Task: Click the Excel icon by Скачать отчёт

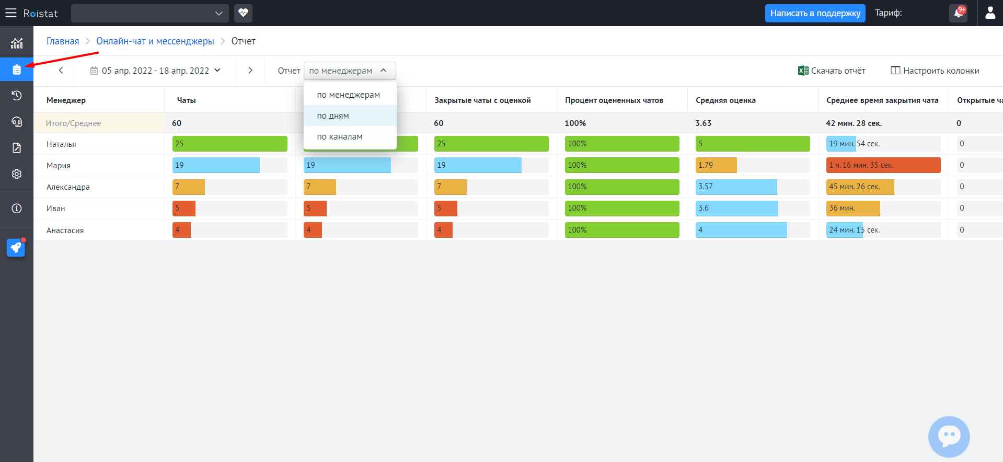Action: click(803, 71)
